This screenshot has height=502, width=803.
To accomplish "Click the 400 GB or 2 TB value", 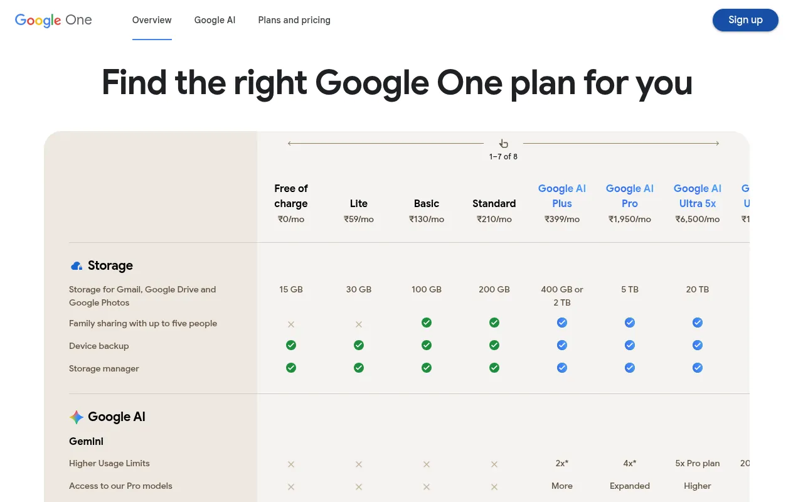I will coord(562,296).
